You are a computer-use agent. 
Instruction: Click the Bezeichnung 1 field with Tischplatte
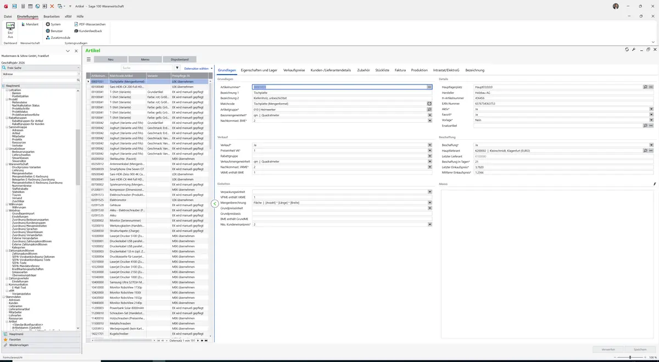point(342,93)
